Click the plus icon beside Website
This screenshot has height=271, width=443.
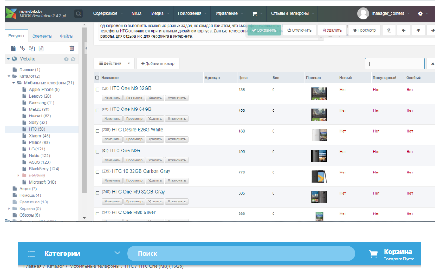[x=66, y=59]
